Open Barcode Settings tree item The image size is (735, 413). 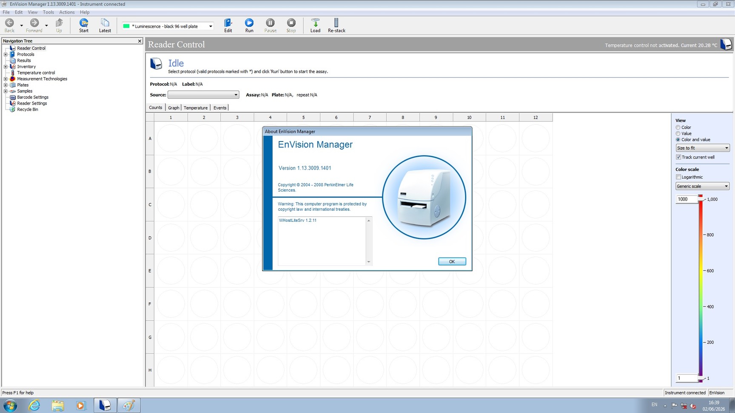pyautogui.click(x=33, y=97)
